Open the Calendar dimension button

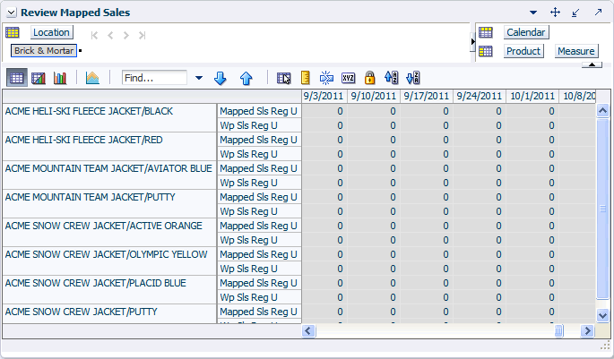(x=526, y=32)
